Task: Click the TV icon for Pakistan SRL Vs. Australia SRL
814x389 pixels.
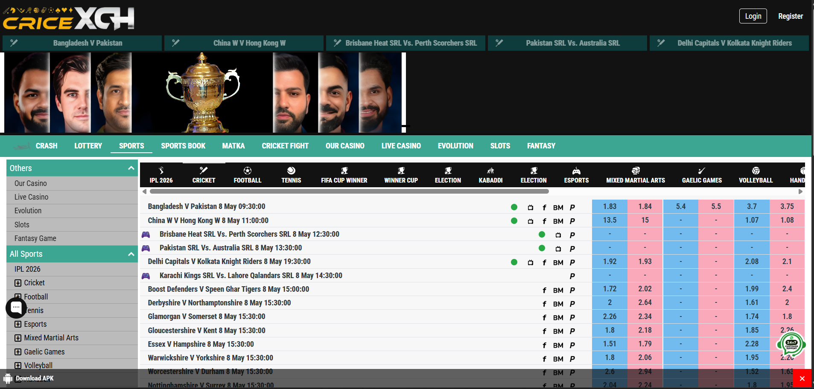Action: [x=558, y=249]
